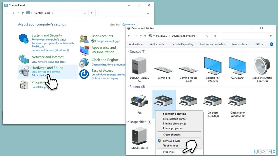This screenshot has width=278, height=156.
Task: Open Printer properties from context menu
Action: (173, 128)
